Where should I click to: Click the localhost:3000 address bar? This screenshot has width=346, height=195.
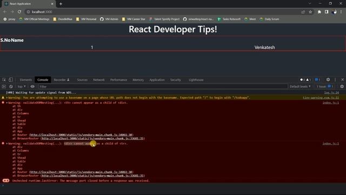tap(163, 12)
